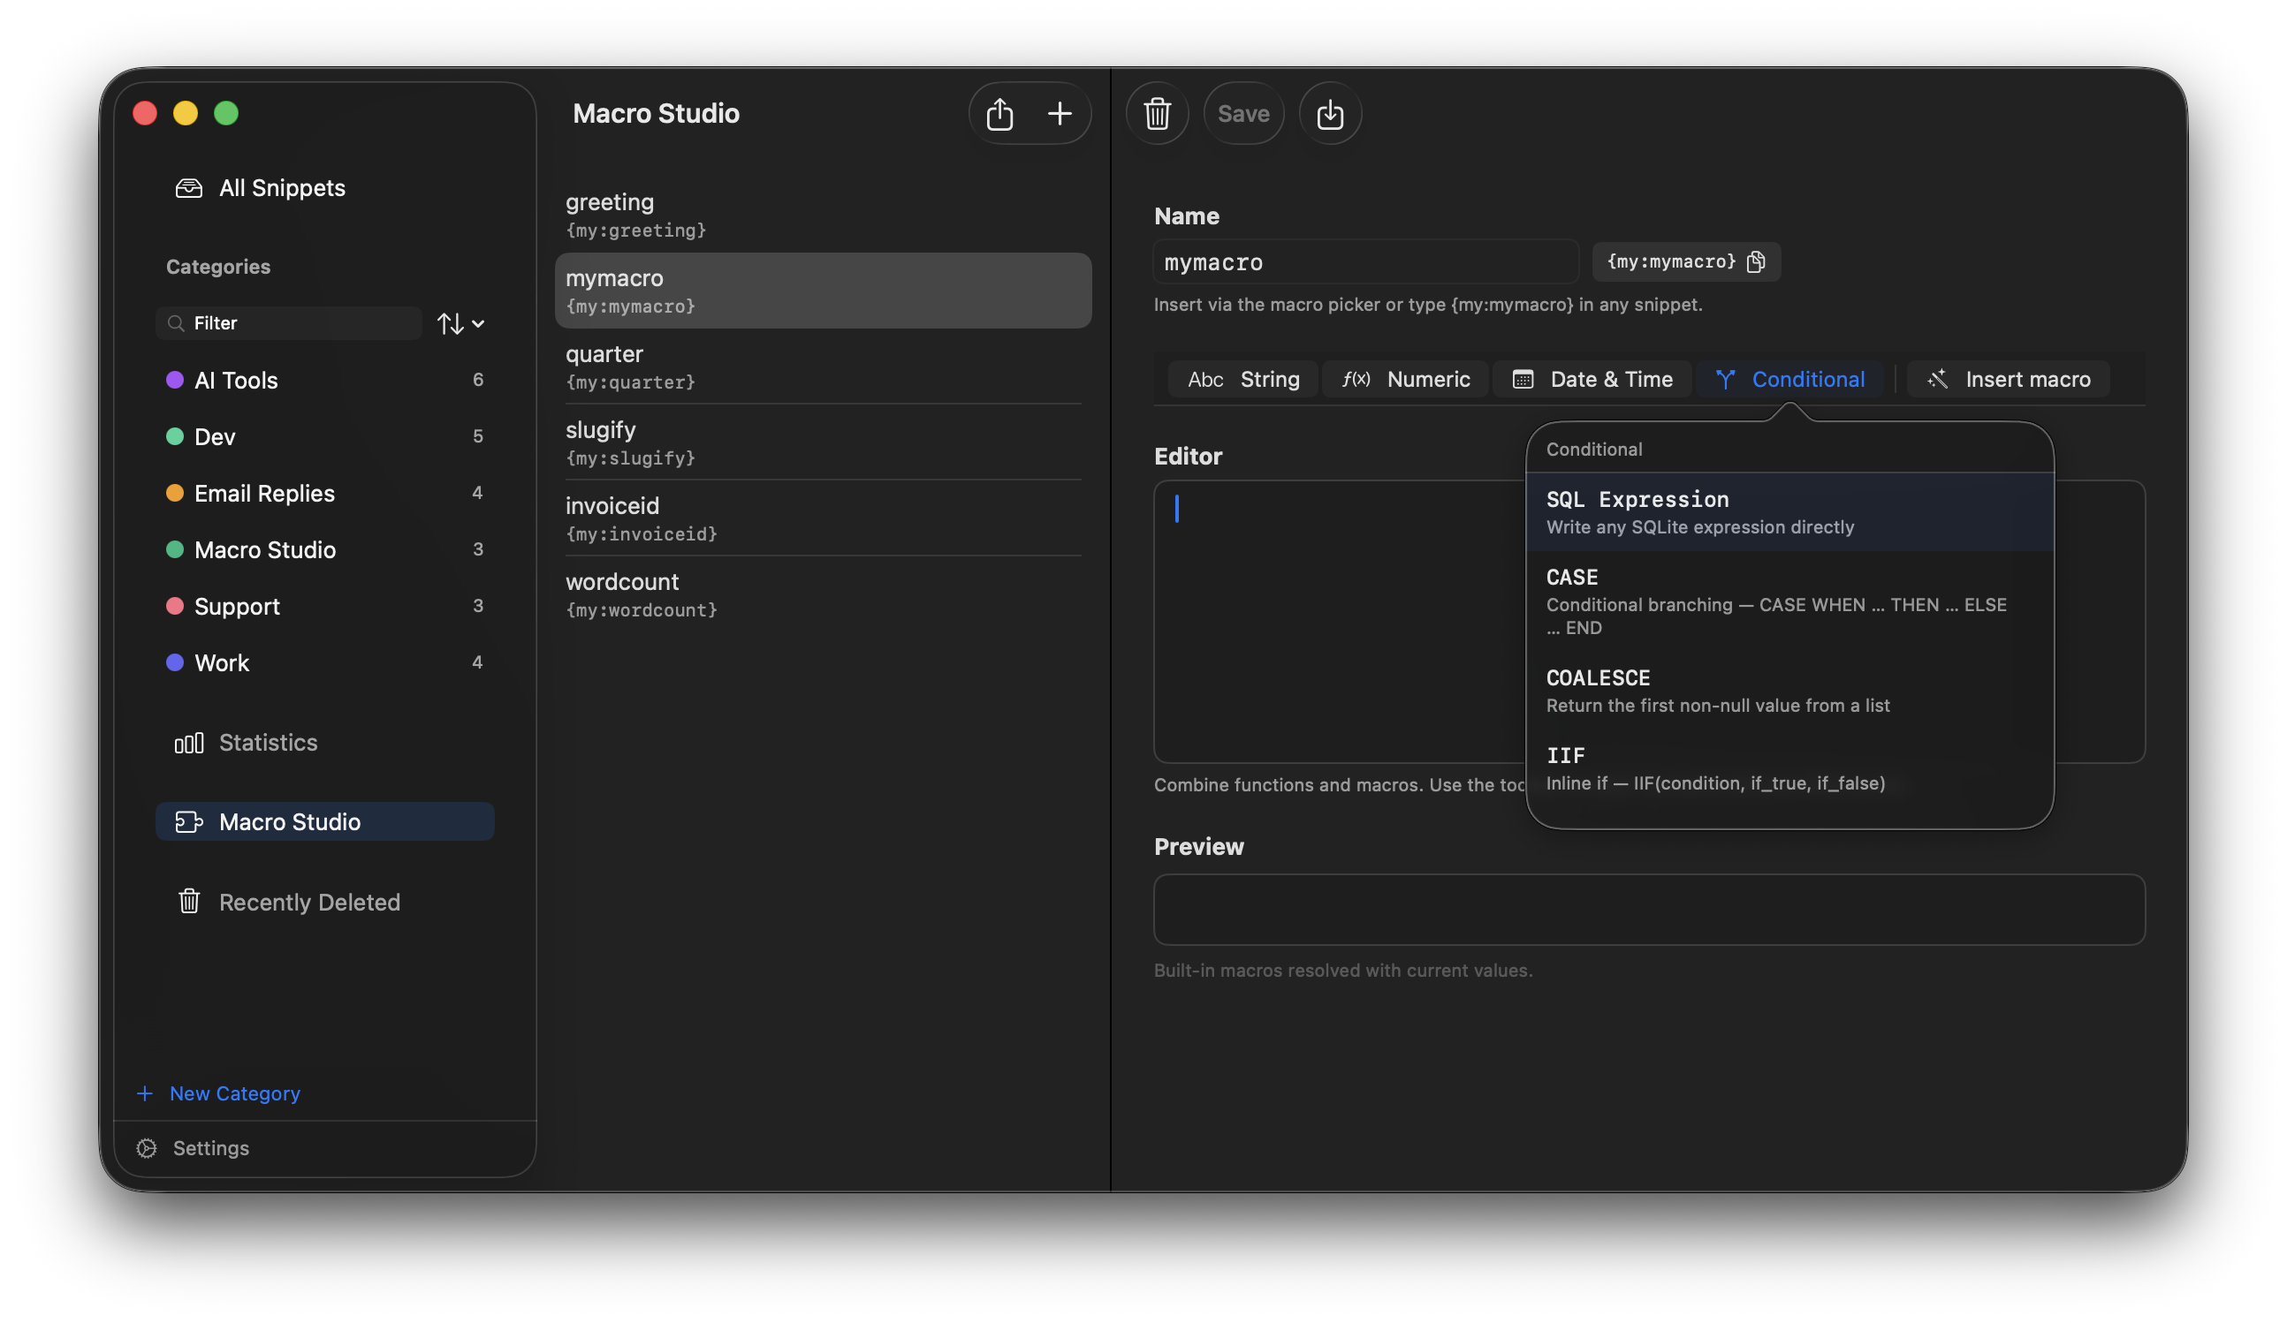Select the Dev category
2287x1323 pixels.
coord(325,436)
